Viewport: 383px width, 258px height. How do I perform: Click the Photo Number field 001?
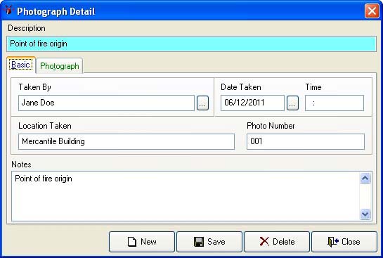pyautogui.click(x=306, y=141)
